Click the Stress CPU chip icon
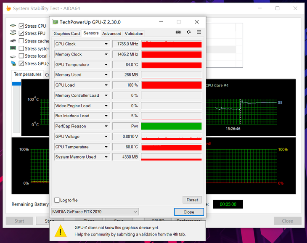 click(x=13, y=26)
